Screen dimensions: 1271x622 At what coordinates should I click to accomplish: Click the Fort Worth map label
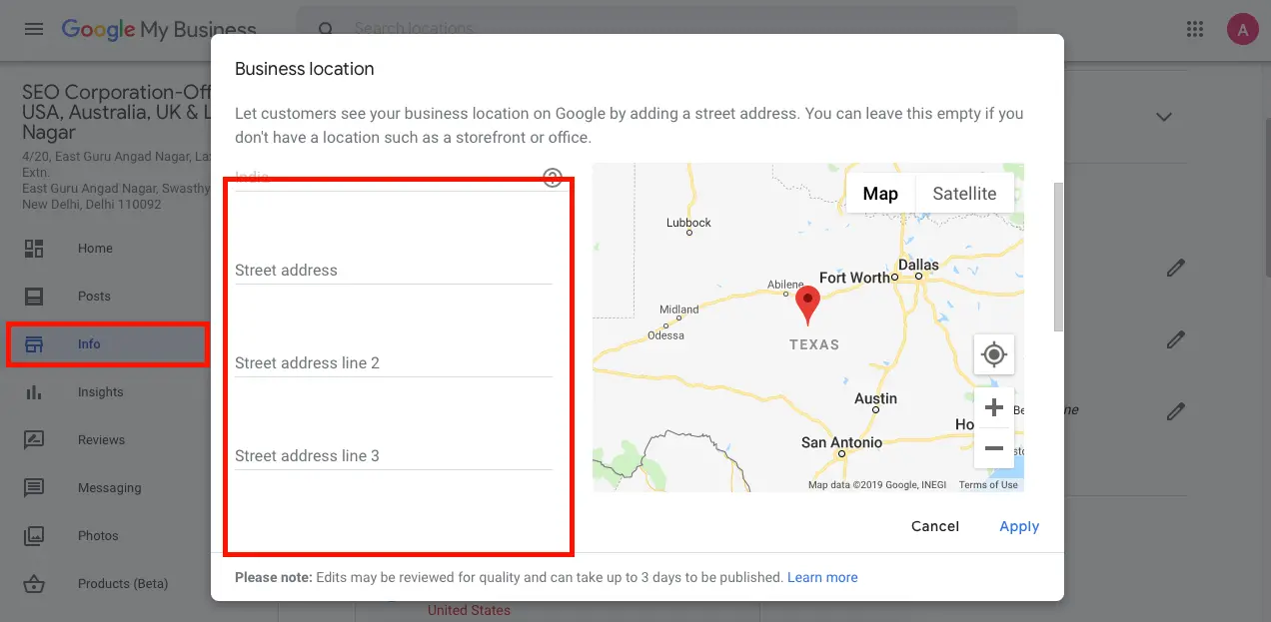(x=854, y=278)
